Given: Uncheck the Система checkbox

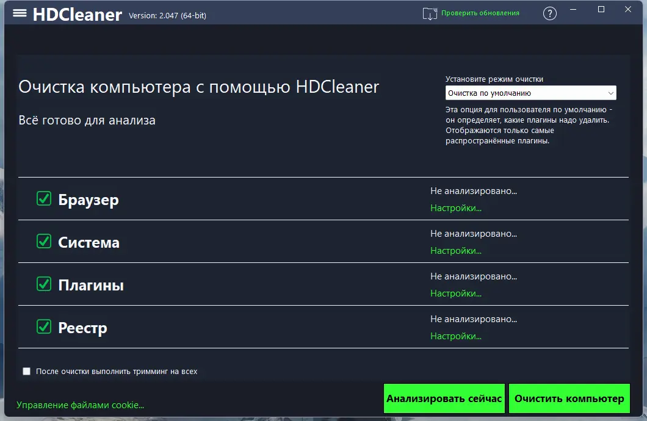Looking at the screenshot, I should 44,241.
